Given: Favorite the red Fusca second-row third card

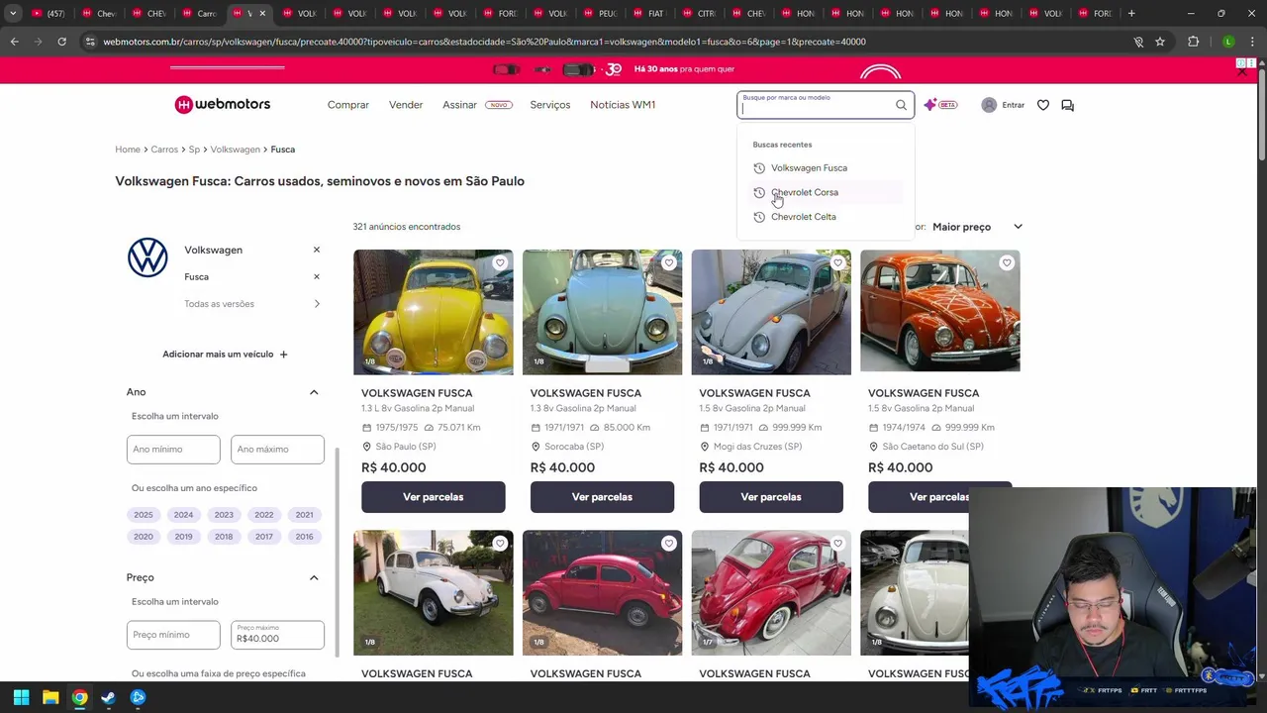Looking at the screenshot, I should coord(837,544).
